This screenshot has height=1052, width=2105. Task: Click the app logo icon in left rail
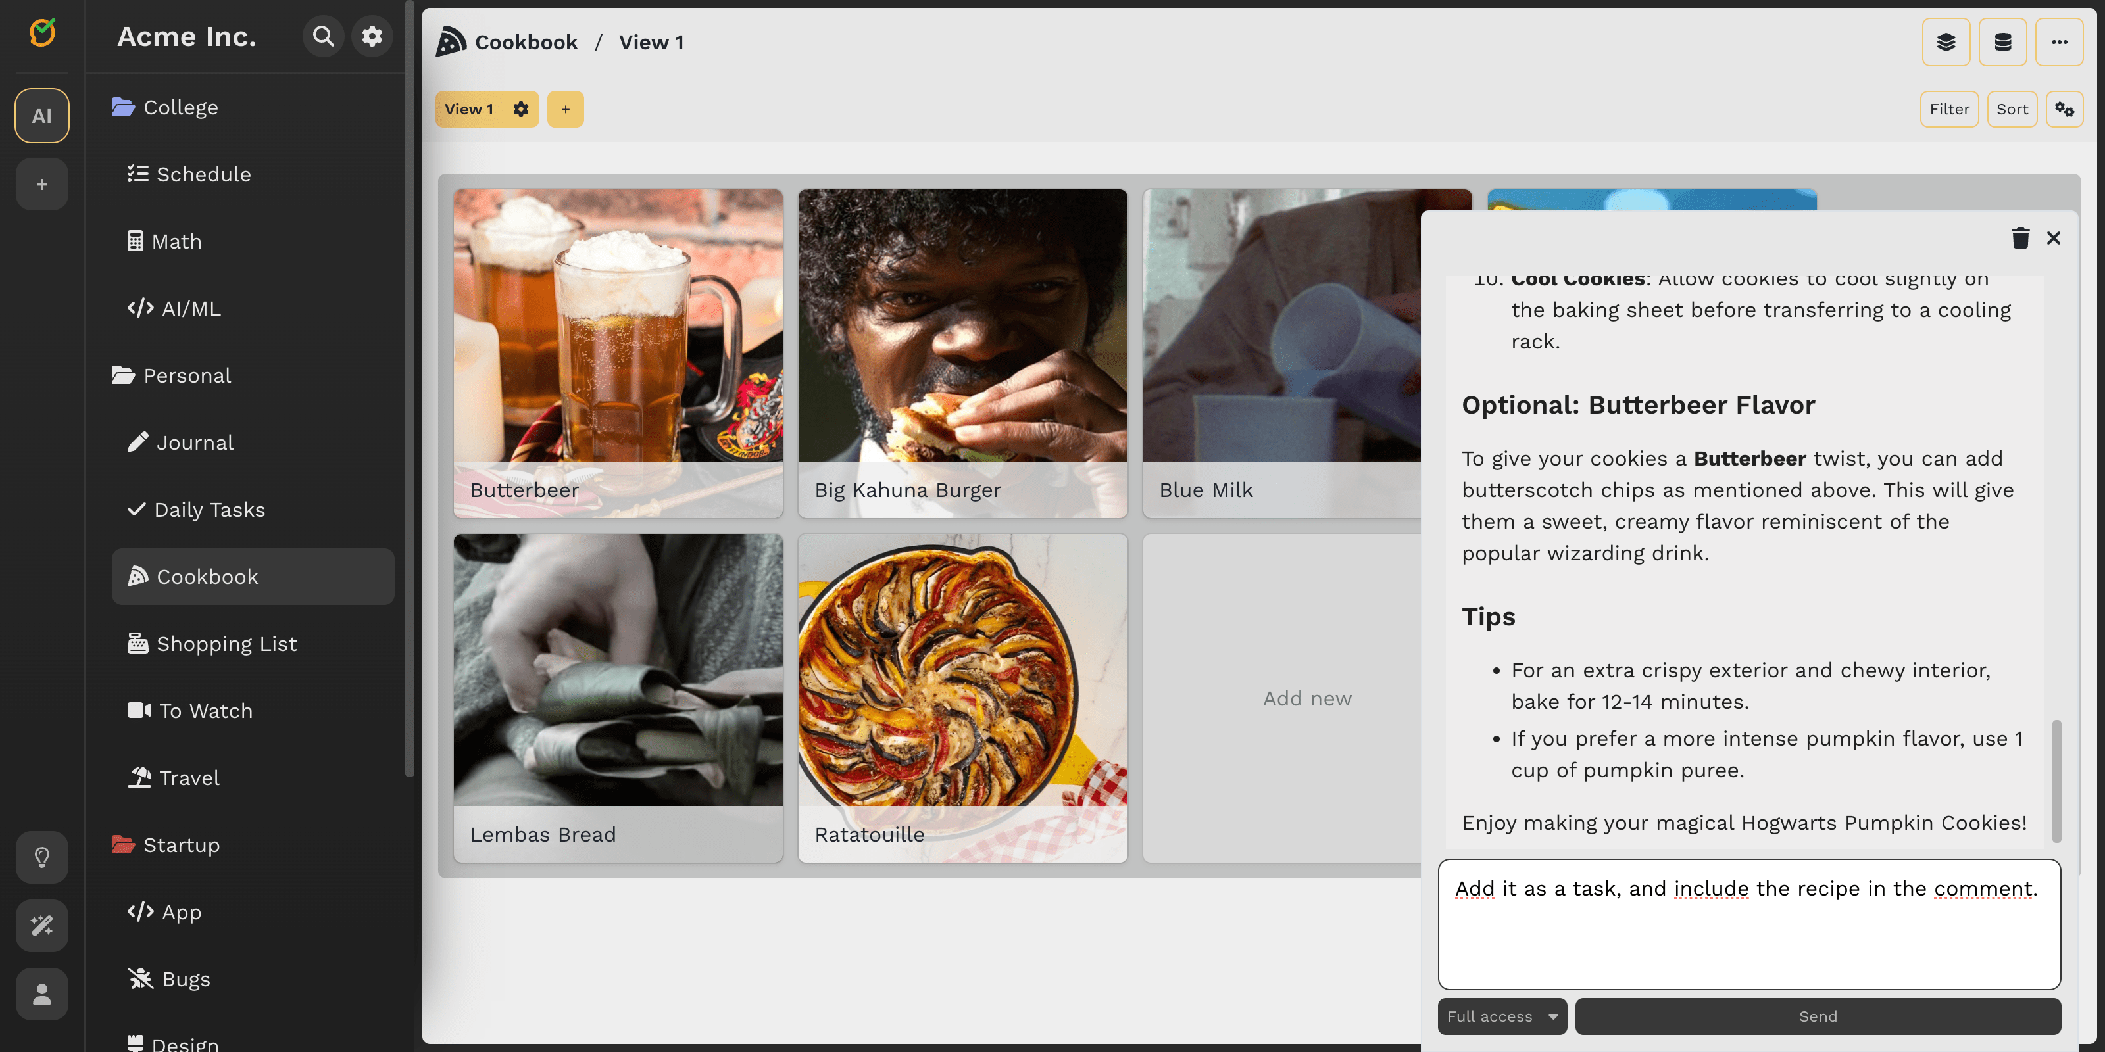coord(41,33)
